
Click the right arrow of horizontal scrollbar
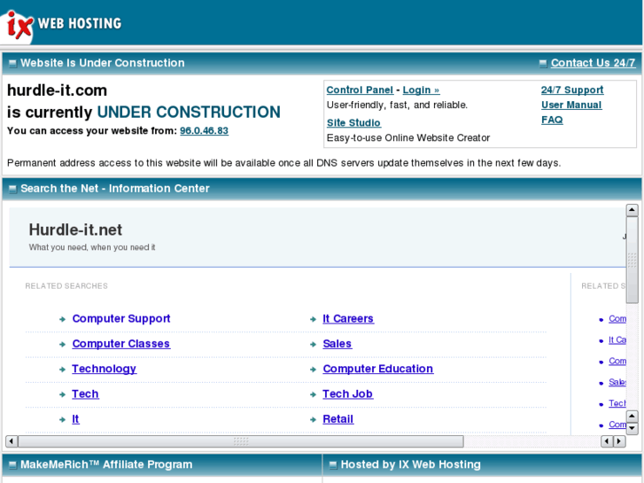(619, 441)
